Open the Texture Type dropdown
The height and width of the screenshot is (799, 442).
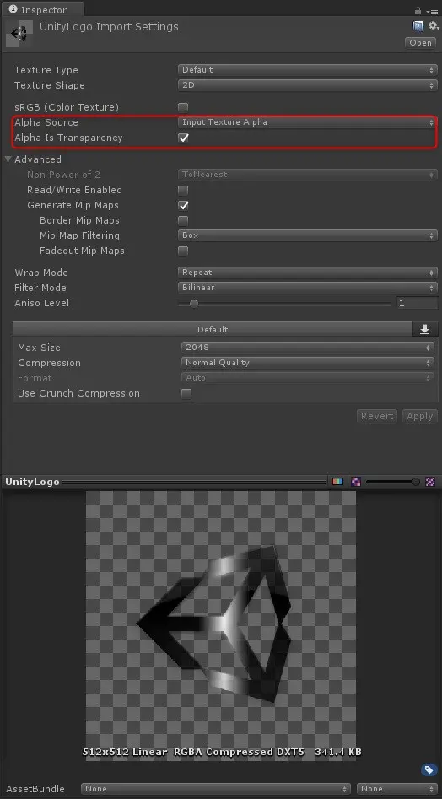point(308,70)
